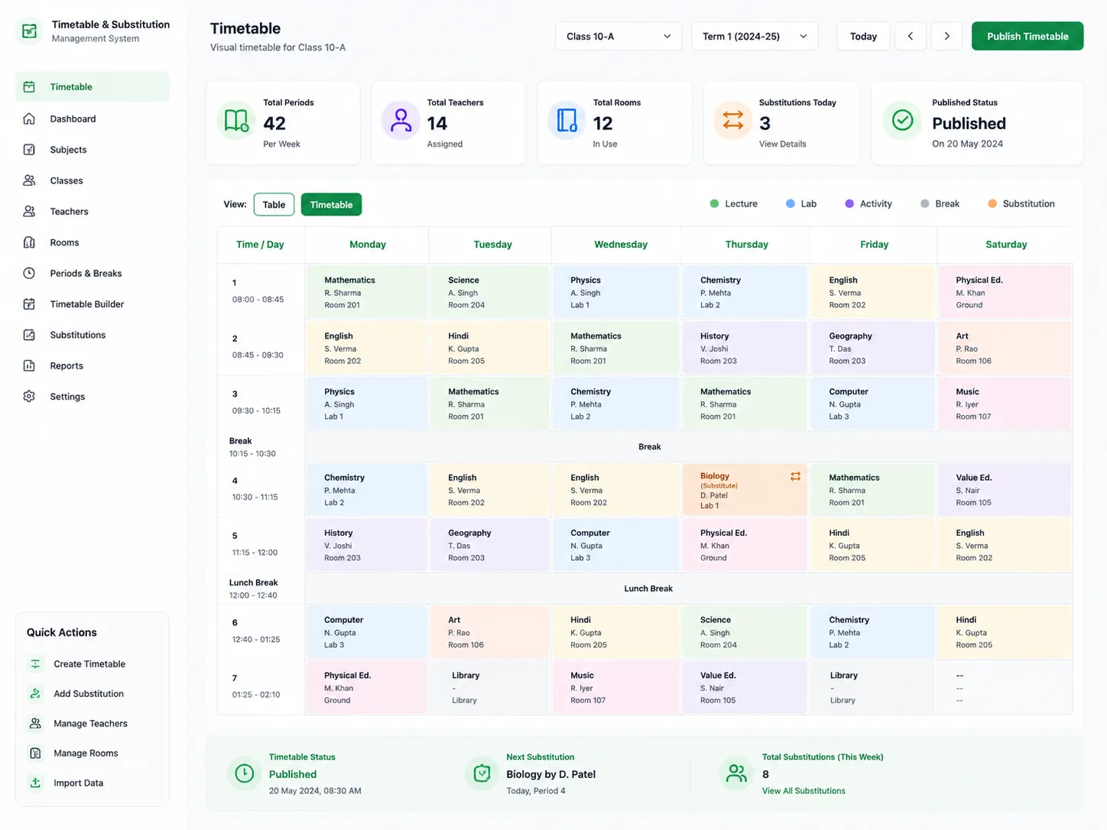Click Create Timetable quick action

(92, 664)
